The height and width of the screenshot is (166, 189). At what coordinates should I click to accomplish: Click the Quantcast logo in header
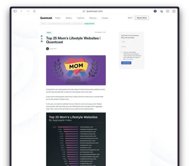[46, 18]
